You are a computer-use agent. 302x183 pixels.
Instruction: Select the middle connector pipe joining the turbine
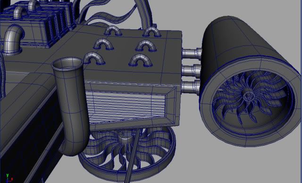[191, 70]
